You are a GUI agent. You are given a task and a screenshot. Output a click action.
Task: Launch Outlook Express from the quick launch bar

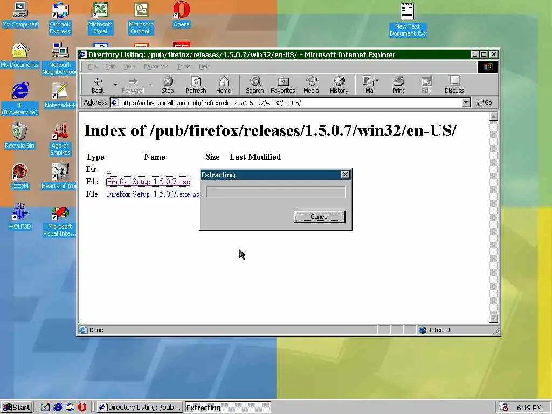click(70, 408)
